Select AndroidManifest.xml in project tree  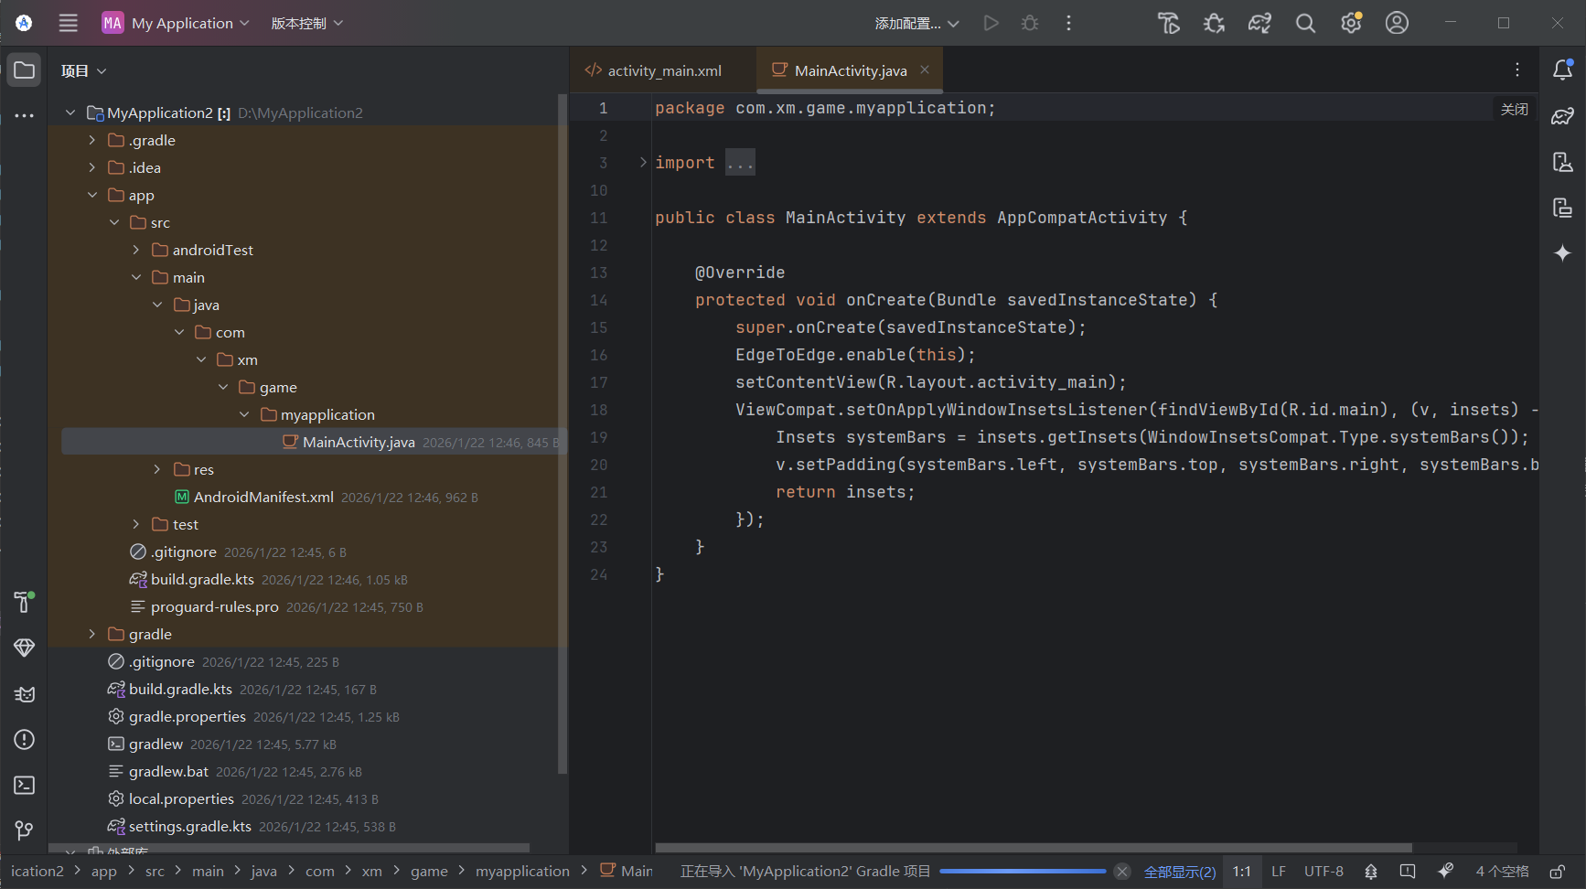[263, 497]
